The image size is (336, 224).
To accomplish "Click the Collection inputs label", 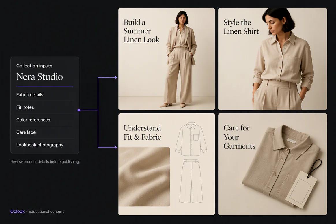I will (x=34, y=66).
